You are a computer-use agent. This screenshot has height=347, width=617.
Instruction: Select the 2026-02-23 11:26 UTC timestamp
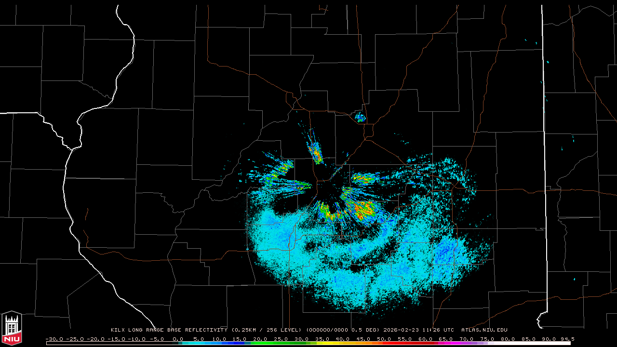[418, 330]
